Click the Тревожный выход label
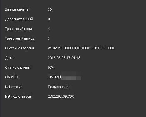The width and height of the screenshot is (146, 117). (20, 38)
